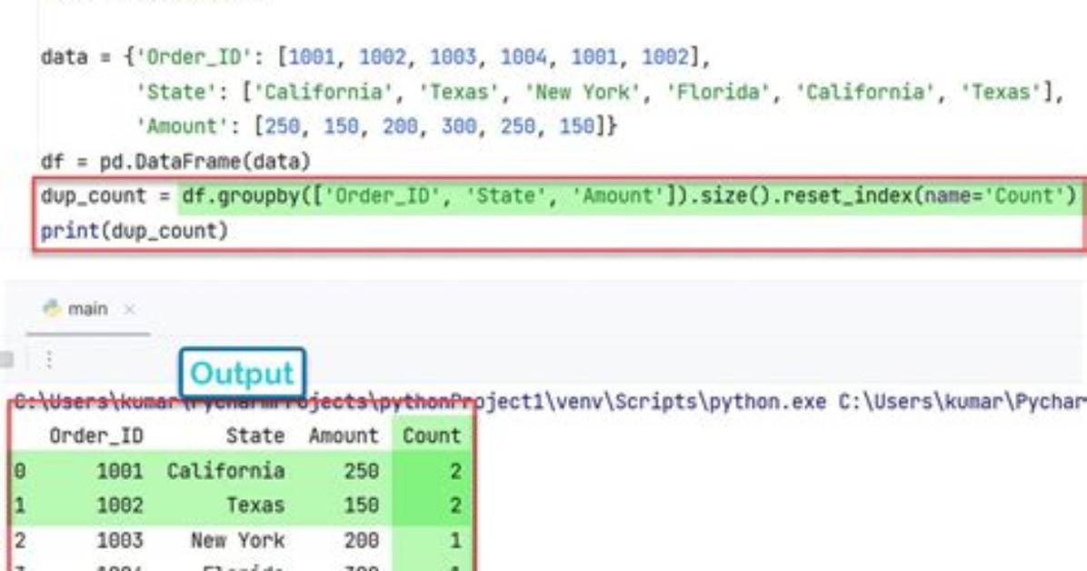Select Count value 2 in Texas row
Image resolution: width=1087 pixels, height=571 pixels.
[x=455, y=506]
